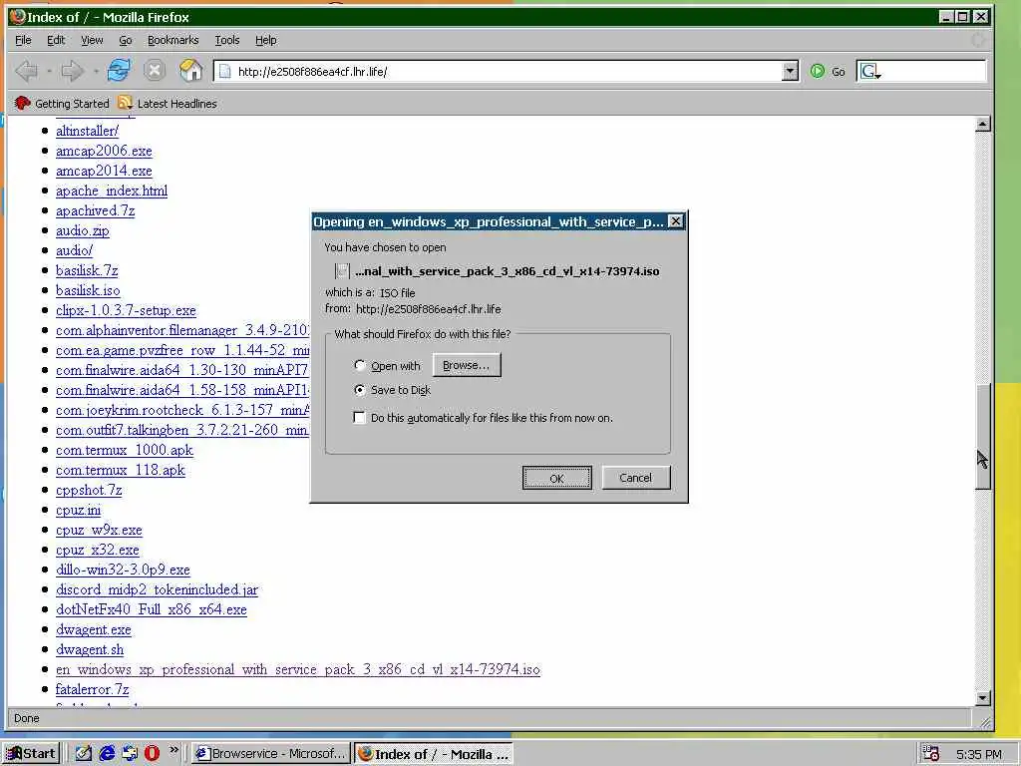Open the Back button history dropdown
Screen dimensions: 1021x766
pyautogui.click(x=50, y=71)
